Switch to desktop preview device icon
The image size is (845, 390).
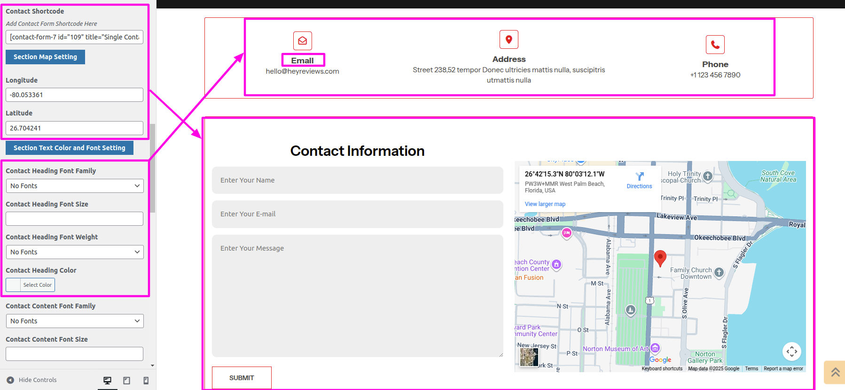point(107,381)
